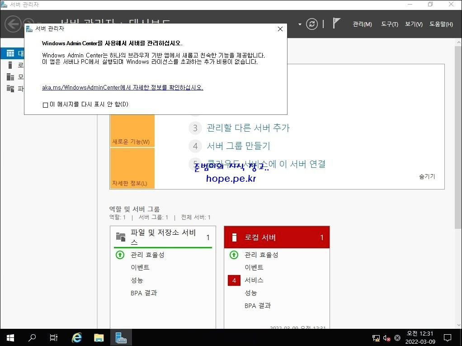Click '서버 그룹 만들기' link

coord(238,146)
